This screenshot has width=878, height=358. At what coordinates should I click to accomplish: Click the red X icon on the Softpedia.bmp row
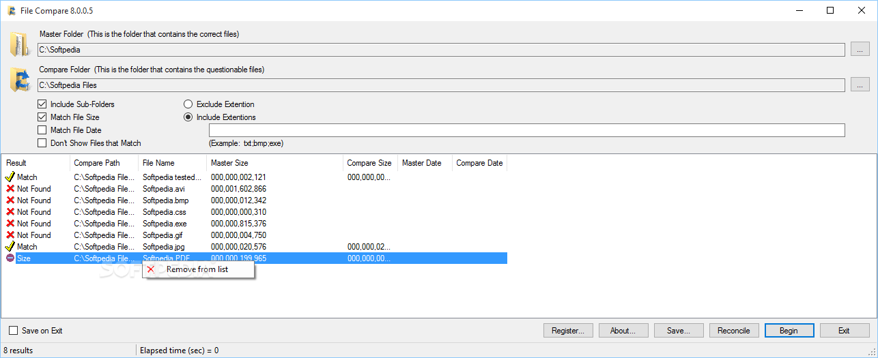[x=10, y=200]
